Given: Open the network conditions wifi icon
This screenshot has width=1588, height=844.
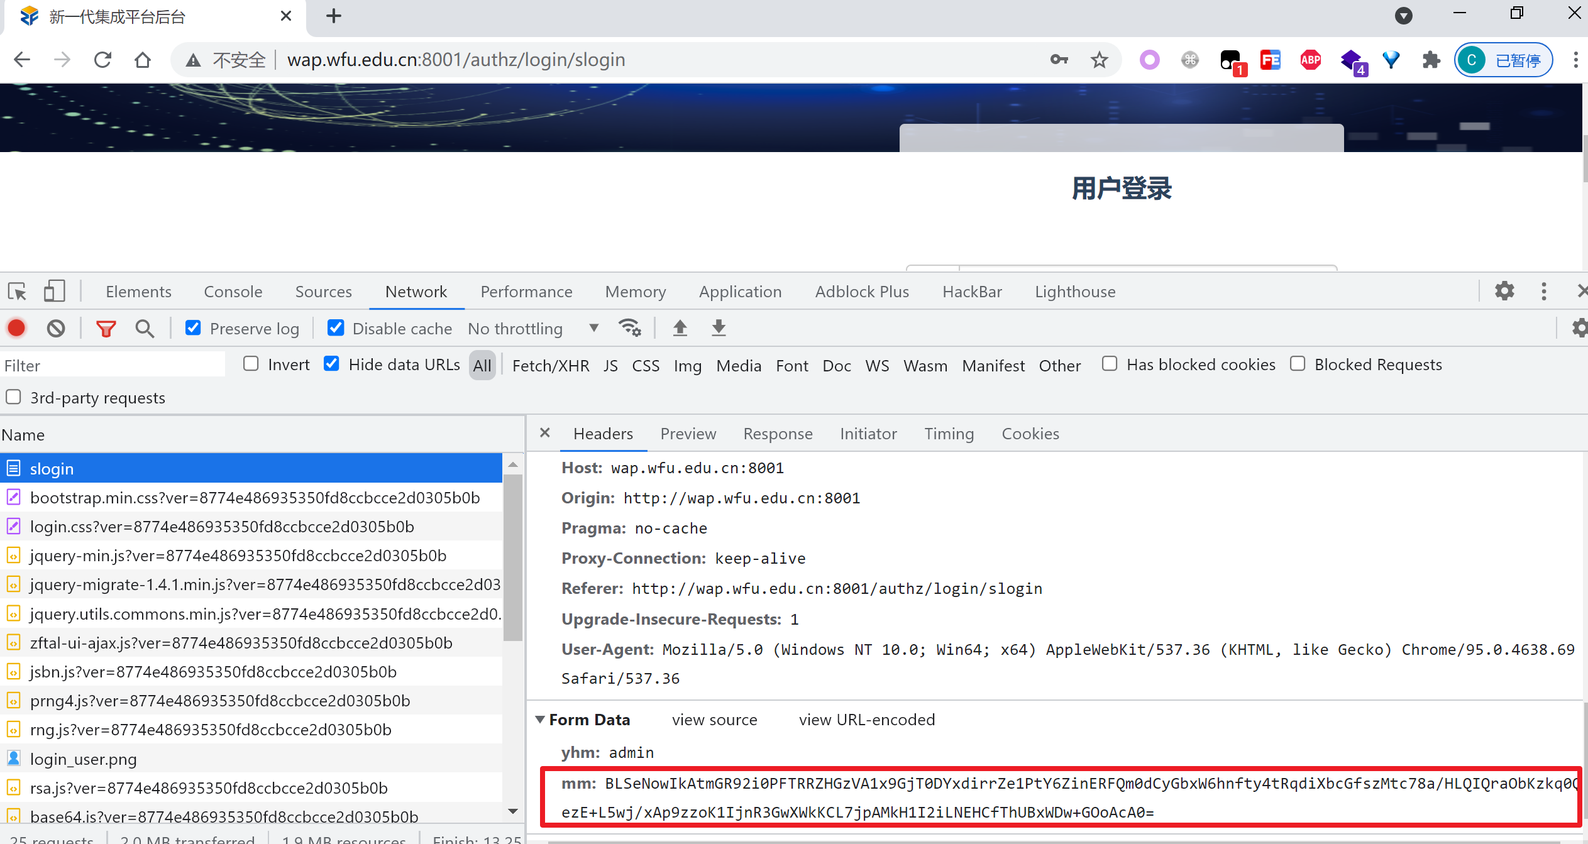Looking at the screenshot, I should (629, 328).
